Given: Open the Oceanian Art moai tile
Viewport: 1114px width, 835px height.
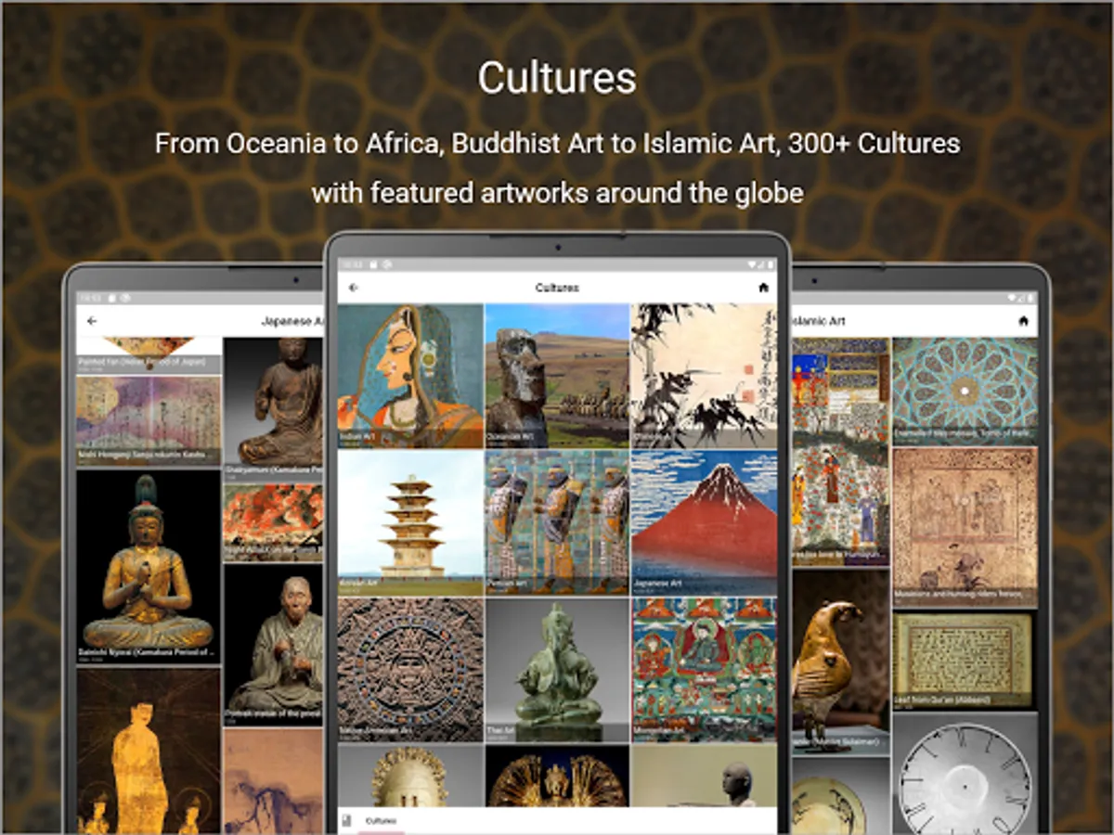Looking at the screenshot, I should [x=557, y=376].
